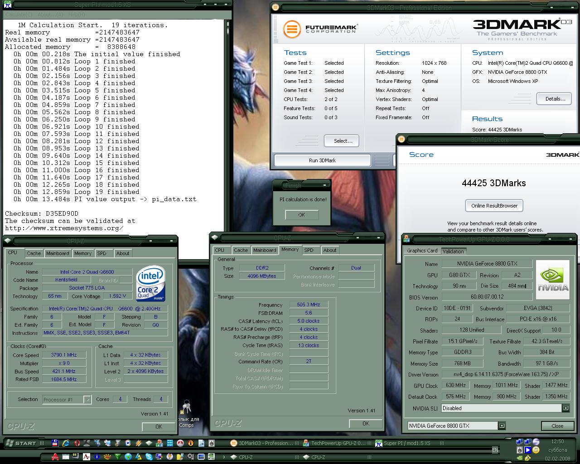Open the blue play-button tray icon
Screen dimensions: 580x464
pyautogui.click(x=528, y=450)
